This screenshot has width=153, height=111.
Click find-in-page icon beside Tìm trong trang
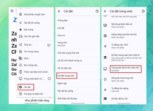click(20, 52)
